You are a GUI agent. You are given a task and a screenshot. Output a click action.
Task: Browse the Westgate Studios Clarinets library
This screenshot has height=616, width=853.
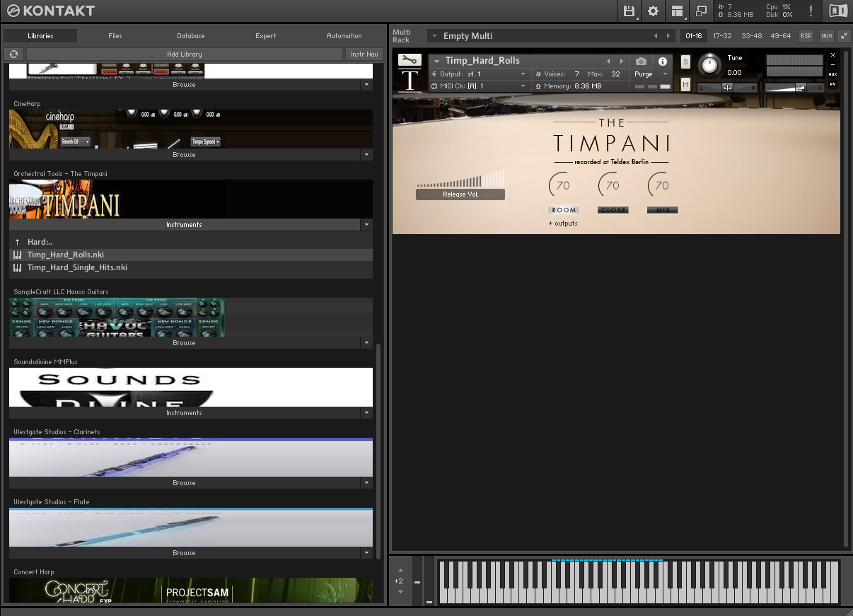(184, 483)
